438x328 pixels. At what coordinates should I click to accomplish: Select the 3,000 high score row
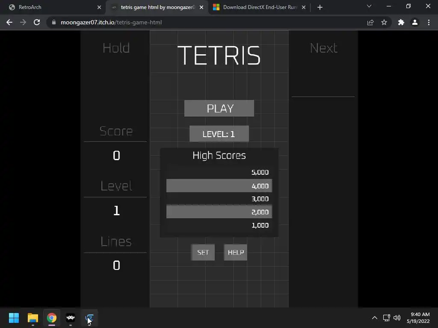(x=219, y=199)
